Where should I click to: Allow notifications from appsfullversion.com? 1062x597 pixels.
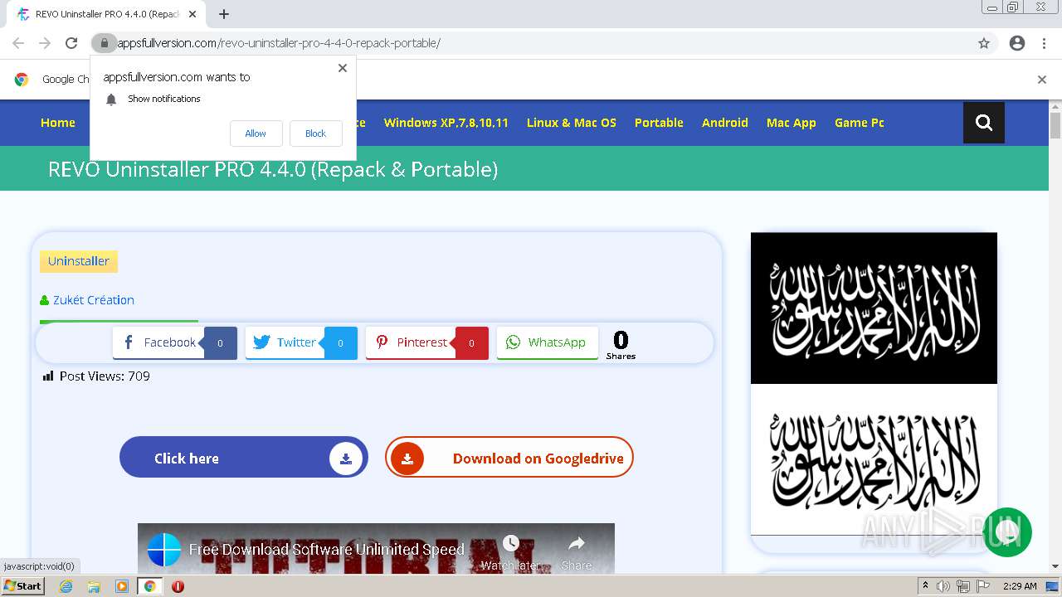click(256, 133)
